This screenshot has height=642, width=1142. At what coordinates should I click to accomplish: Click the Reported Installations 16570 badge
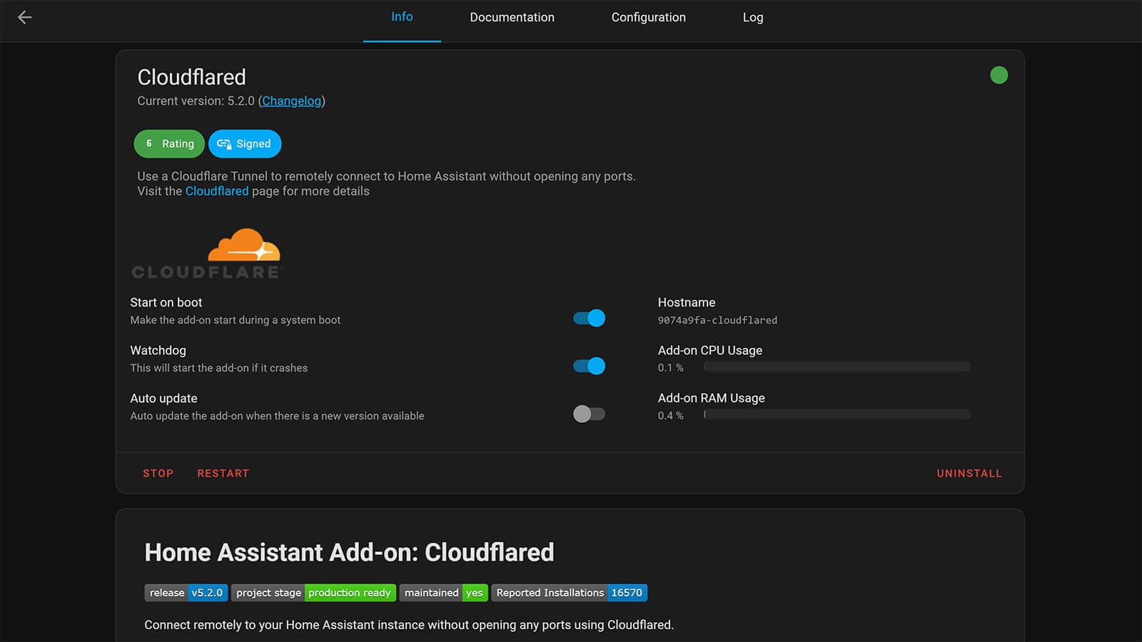pos(569,593)
